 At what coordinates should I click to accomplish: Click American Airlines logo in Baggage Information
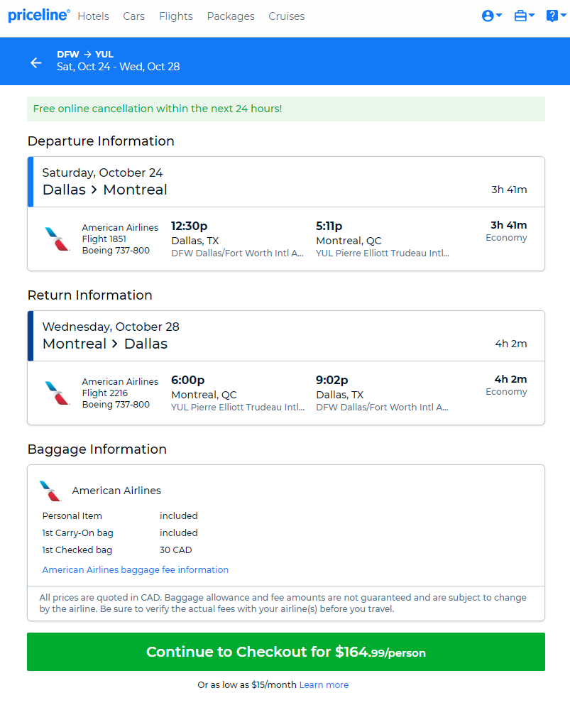click(x=50, y=491)
